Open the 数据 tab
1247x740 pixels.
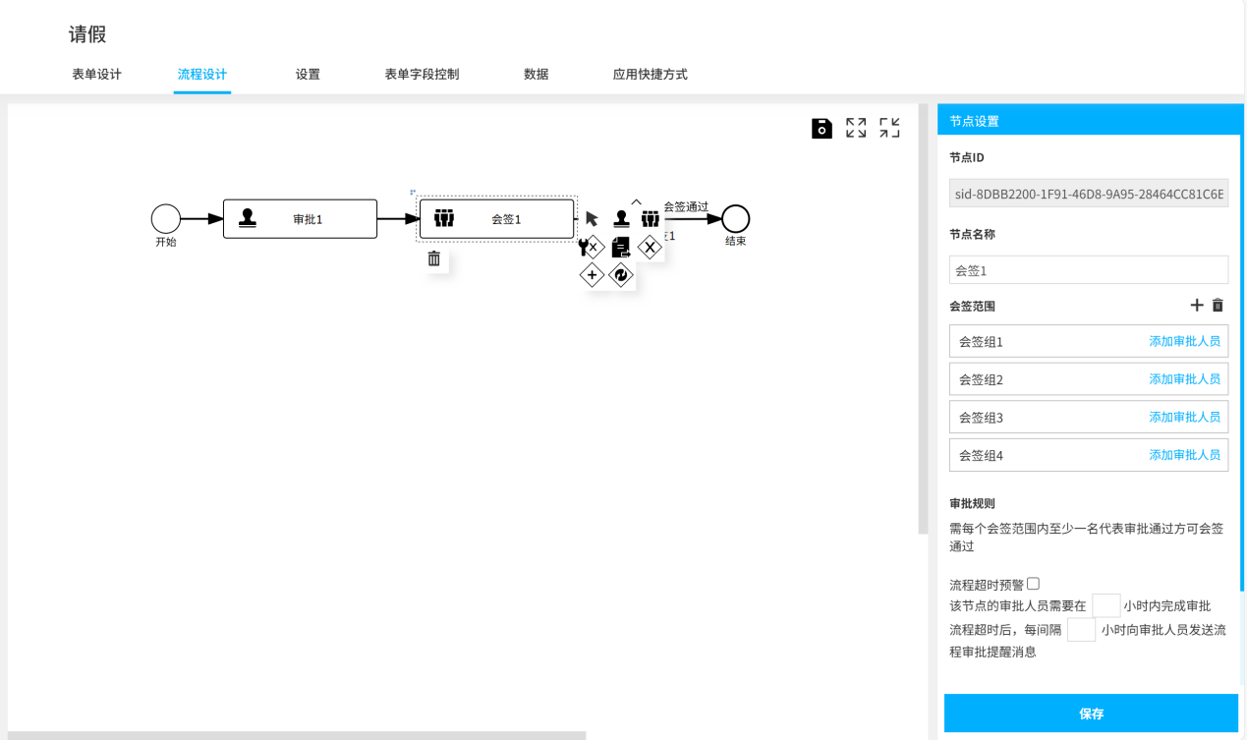[537, 74]
